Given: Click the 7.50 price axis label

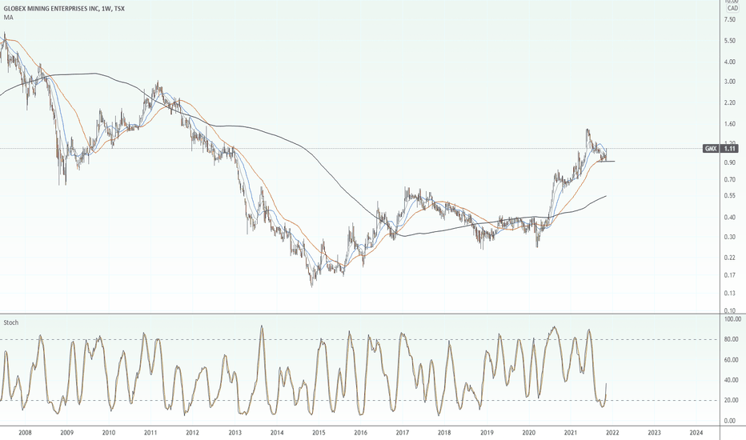Looking at the screenshot, I should click(x=729, y=19).
